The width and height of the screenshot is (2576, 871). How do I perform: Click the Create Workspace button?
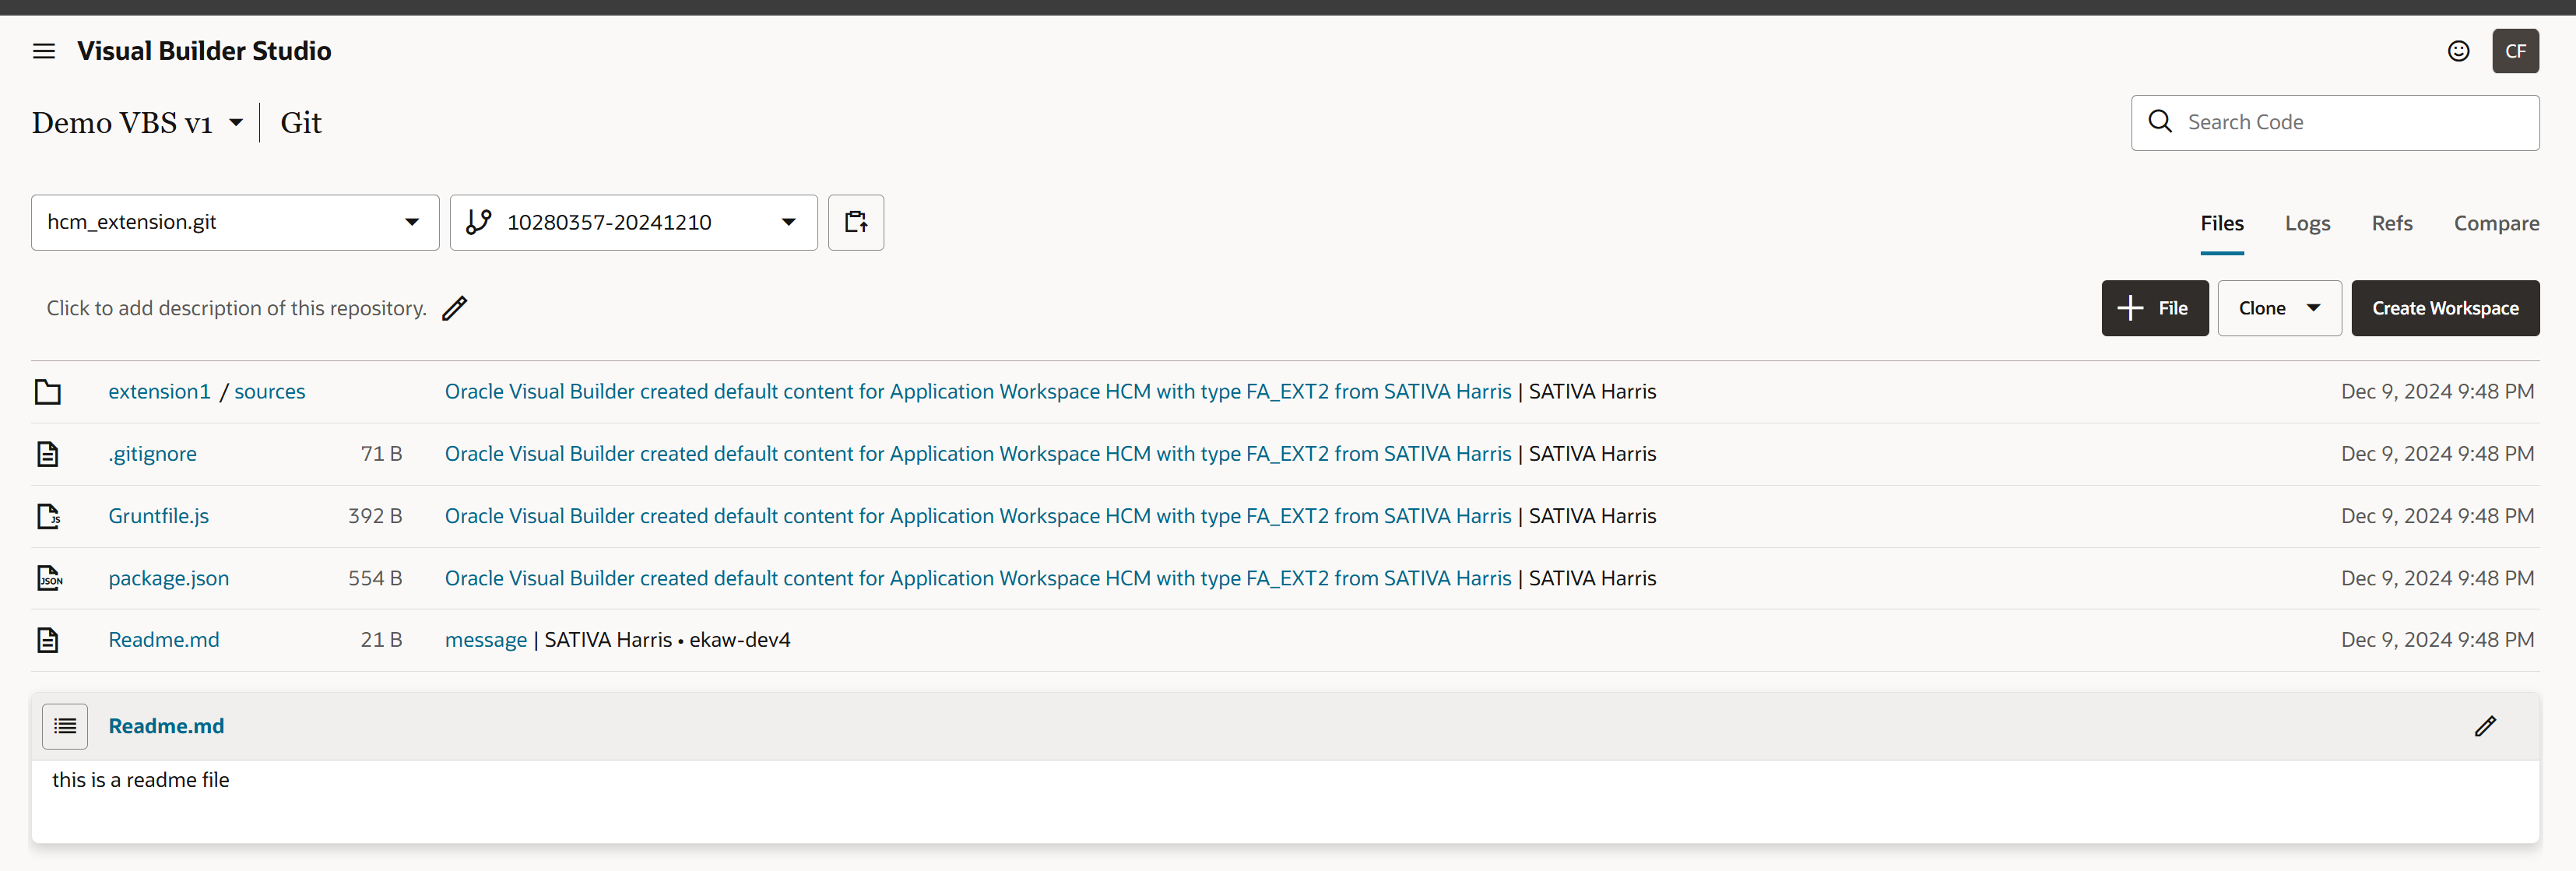pyautogui.click(x=2445, y=308)
